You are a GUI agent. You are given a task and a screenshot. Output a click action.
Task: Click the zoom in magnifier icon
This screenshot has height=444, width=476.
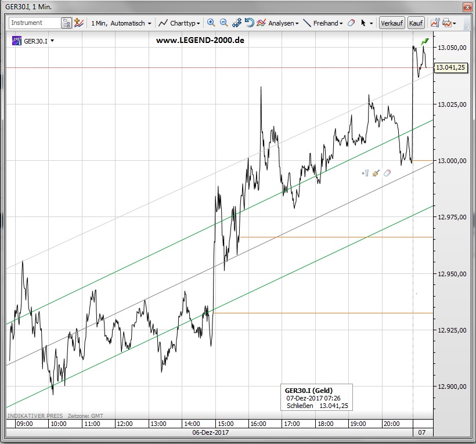(x=211, y=23)
